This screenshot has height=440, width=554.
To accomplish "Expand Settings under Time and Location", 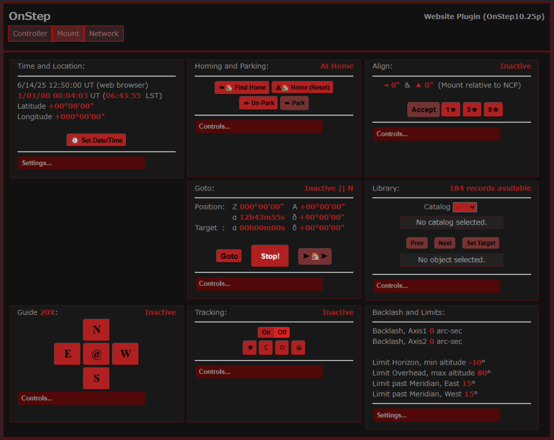I will [x=81, y=163].
